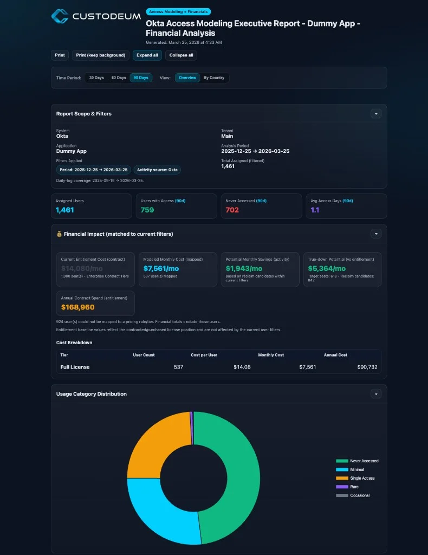The image size is (428, 555).
Task: Click the $168,960 Annual Contract Spend value
Action: [x=78, y=307]
